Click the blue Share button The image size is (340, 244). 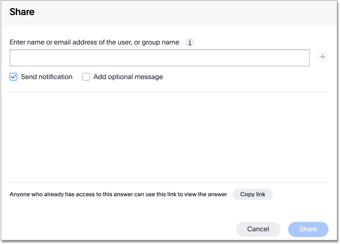(308, 229)
